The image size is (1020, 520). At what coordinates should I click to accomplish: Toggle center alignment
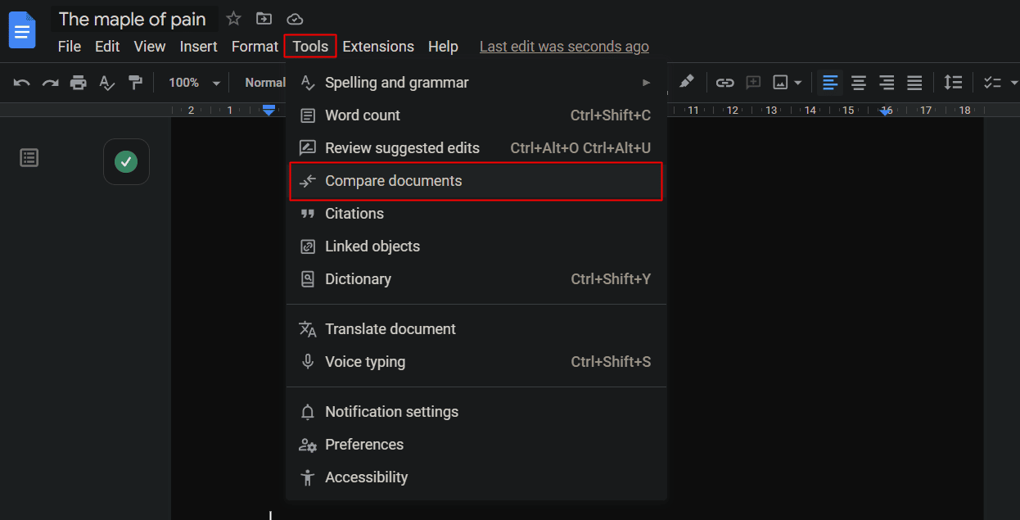859,83
